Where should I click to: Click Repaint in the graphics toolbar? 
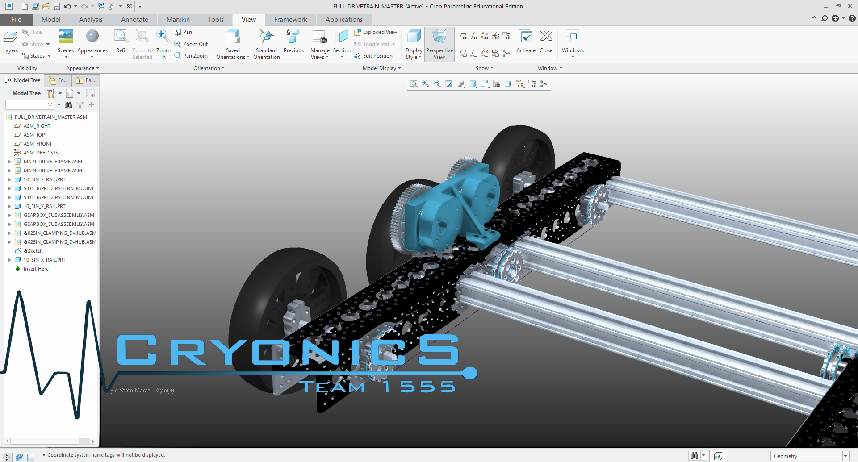(x=449, y=84)
